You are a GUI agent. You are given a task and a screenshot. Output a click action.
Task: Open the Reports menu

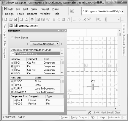[x=32, y=14]
